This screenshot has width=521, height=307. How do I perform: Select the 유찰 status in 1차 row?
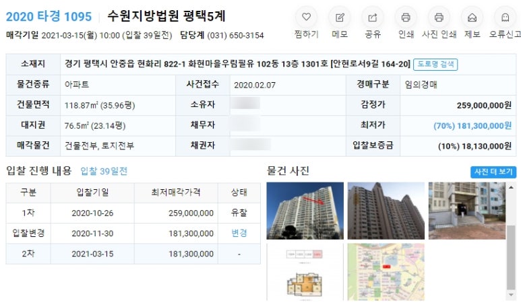(239, 213)
